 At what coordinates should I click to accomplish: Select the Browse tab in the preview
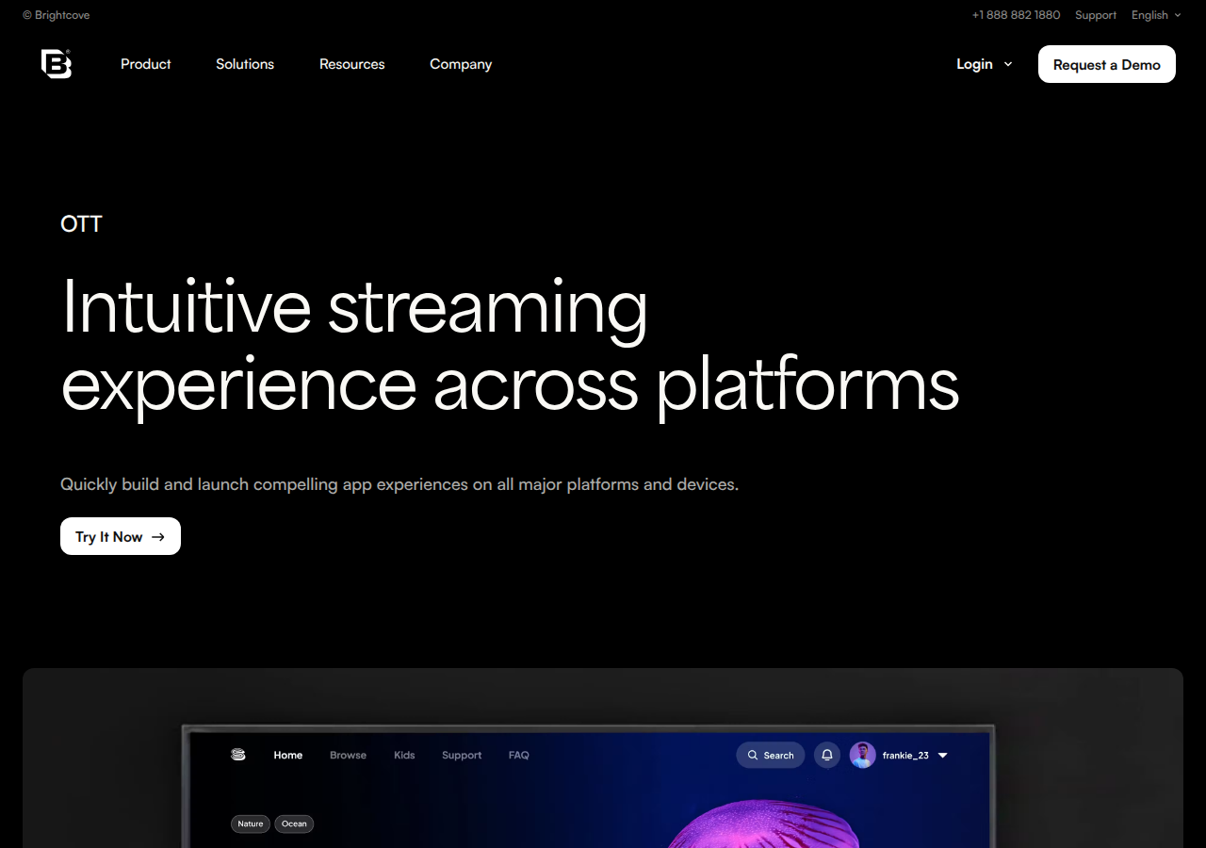tap(348, 755)
